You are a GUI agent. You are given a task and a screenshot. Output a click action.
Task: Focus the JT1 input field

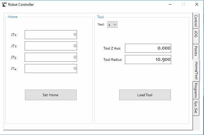51,35
